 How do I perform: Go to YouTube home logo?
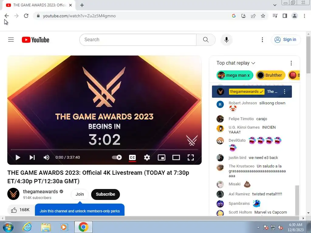[x=36, y=40]
